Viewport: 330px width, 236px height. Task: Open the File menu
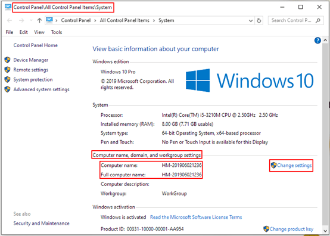(10, 32)
